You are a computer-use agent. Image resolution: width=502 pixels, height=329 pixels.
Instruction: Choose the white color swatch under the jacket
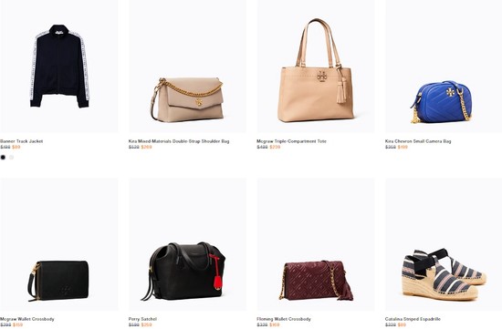(x=12, y=158)
